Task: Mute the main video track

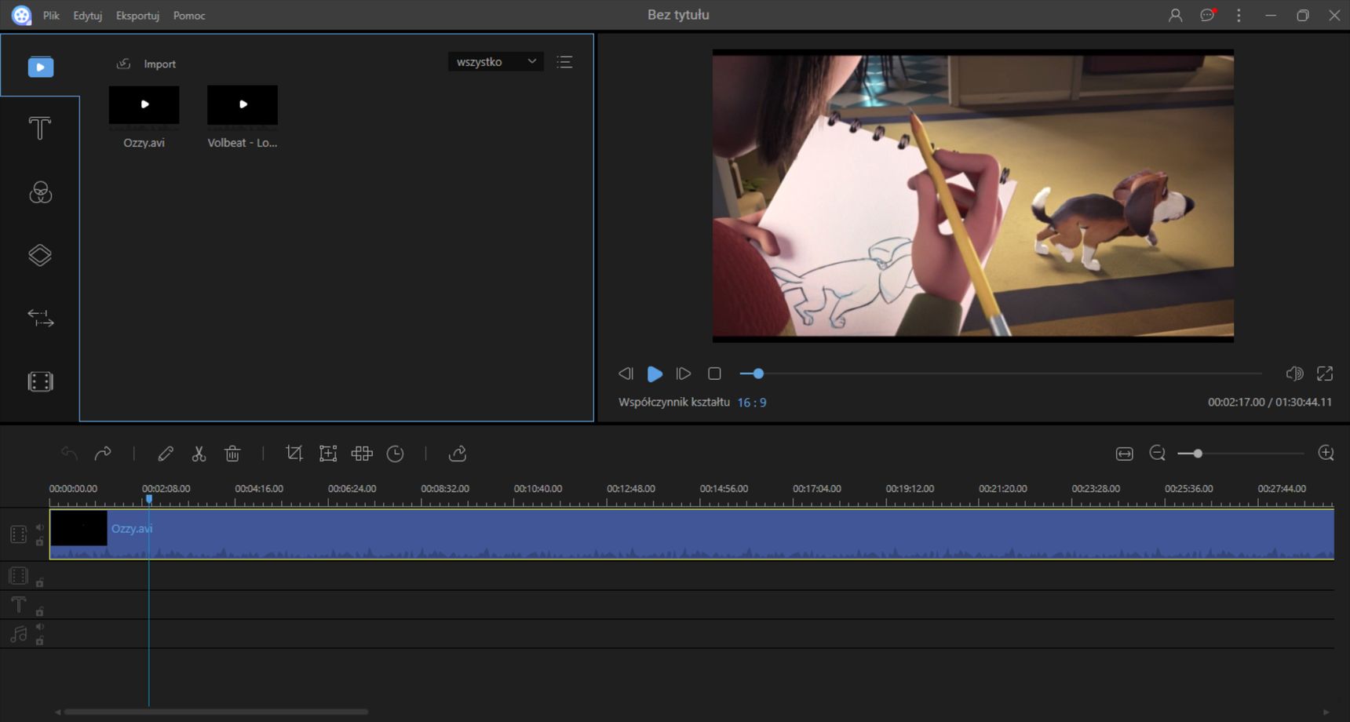Action: (x=39, y=527)
